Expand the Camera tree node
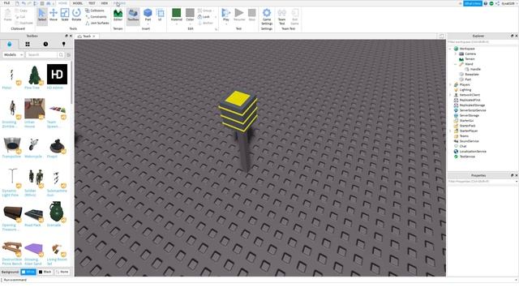The width and height of the screenshot is (519, 292). tap(456, 54)
